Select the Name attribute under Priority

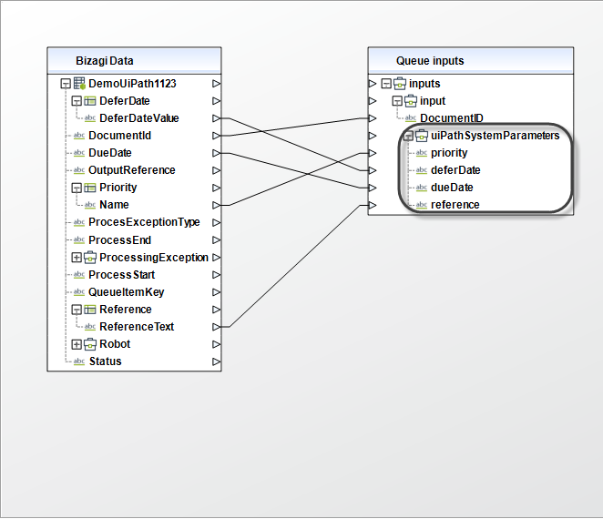tap(114, 205)
